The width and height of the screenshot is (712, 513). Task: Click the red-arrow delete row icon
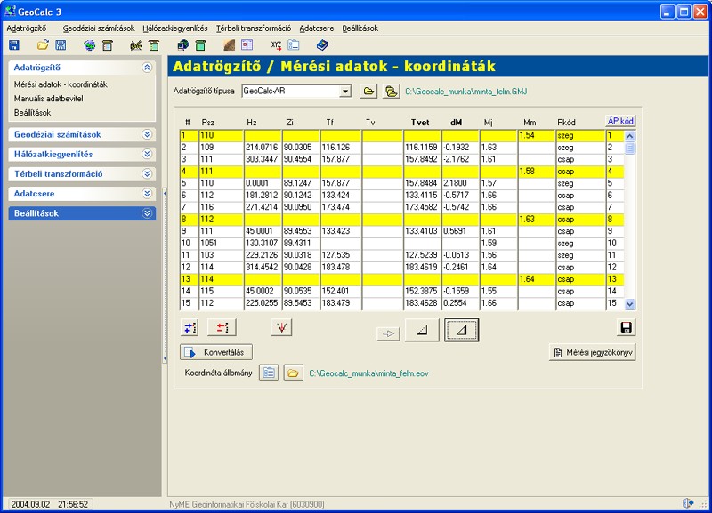[x=222, y=327]
